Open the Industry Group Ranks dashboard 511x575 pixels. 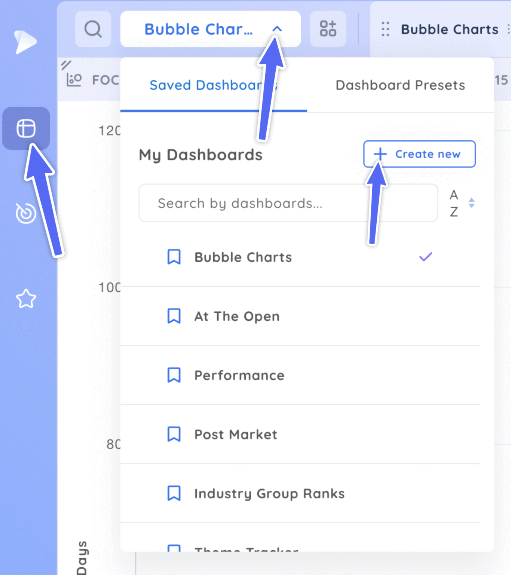click(269, 493)
